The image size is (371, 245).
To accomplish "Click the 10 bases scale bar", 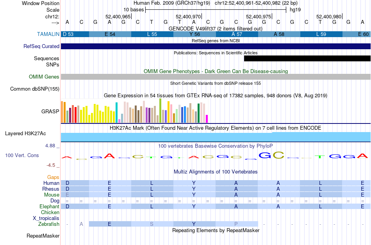I will (216, 10).
